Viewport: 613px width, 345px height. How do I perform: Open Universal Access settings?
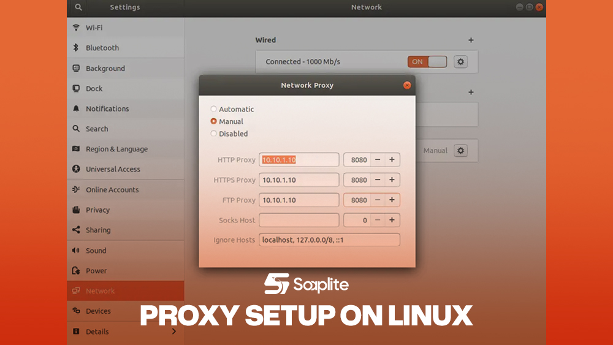coord(126,169)
